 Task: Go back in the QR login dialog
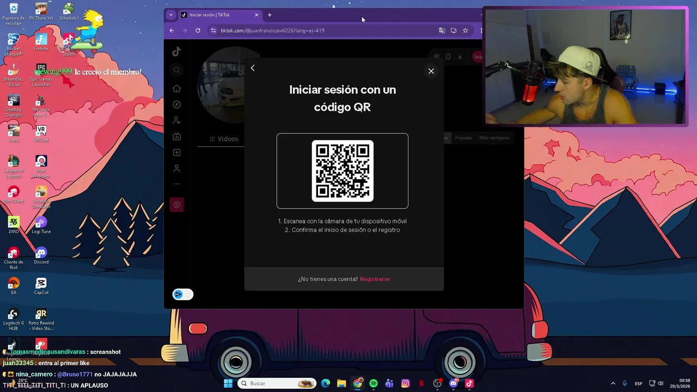click(253, 68)
